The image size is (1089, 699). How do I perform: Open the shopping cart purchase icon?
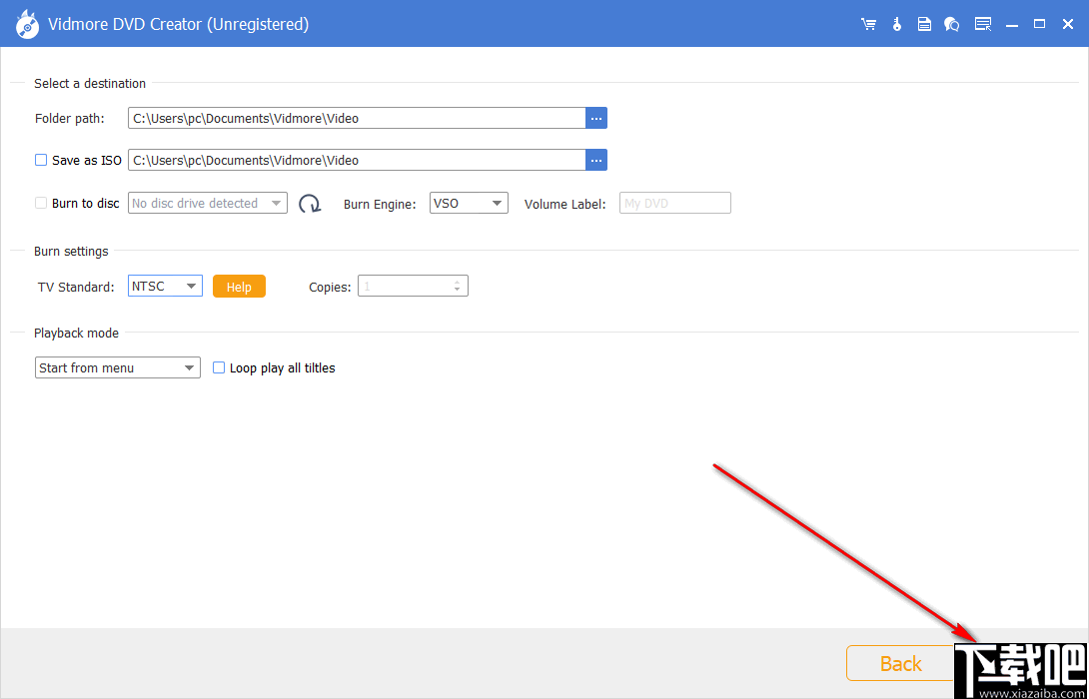[868, 24]
